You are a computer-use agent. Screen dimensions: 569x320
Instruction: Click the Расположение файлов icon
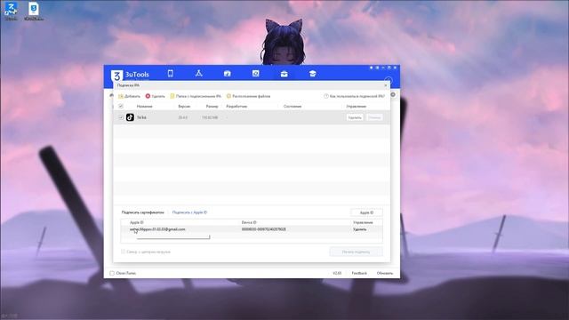click(228, 96)
